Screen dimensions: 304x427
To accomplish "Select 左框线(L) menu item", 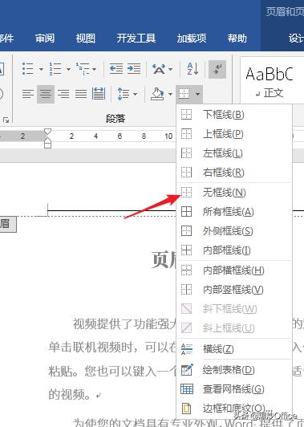I will point(234,153).
